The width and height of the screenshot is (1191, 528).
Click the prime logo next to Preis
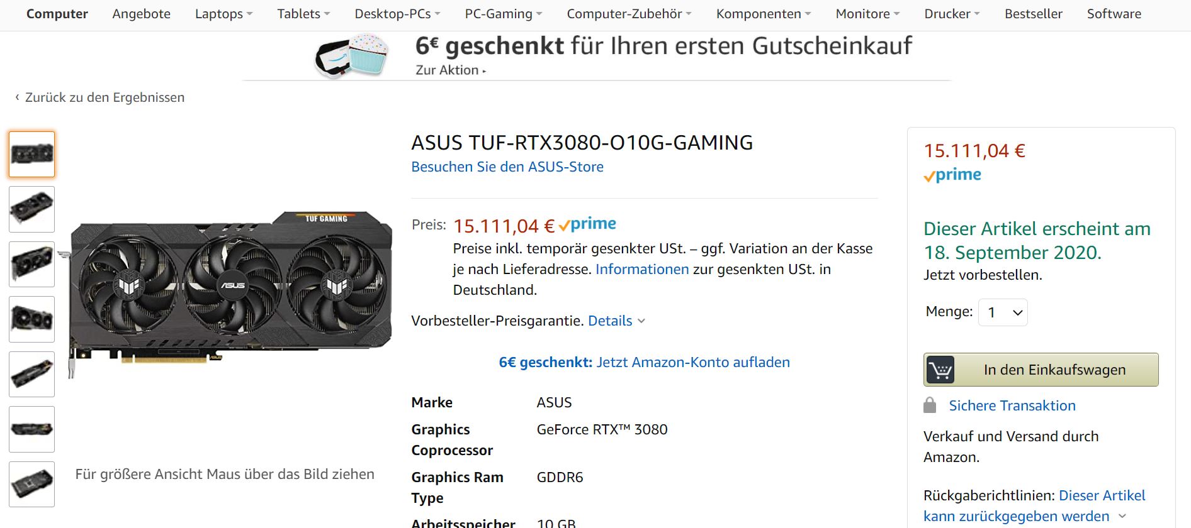coord(587,224)
